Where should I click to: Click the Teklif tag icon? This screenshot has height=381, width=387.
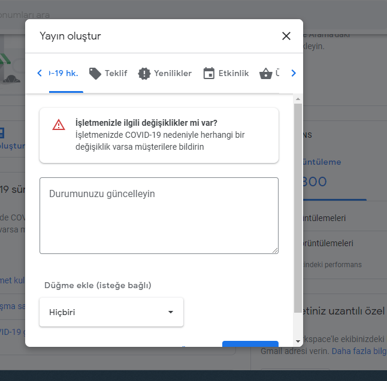[x=95, y=74]
